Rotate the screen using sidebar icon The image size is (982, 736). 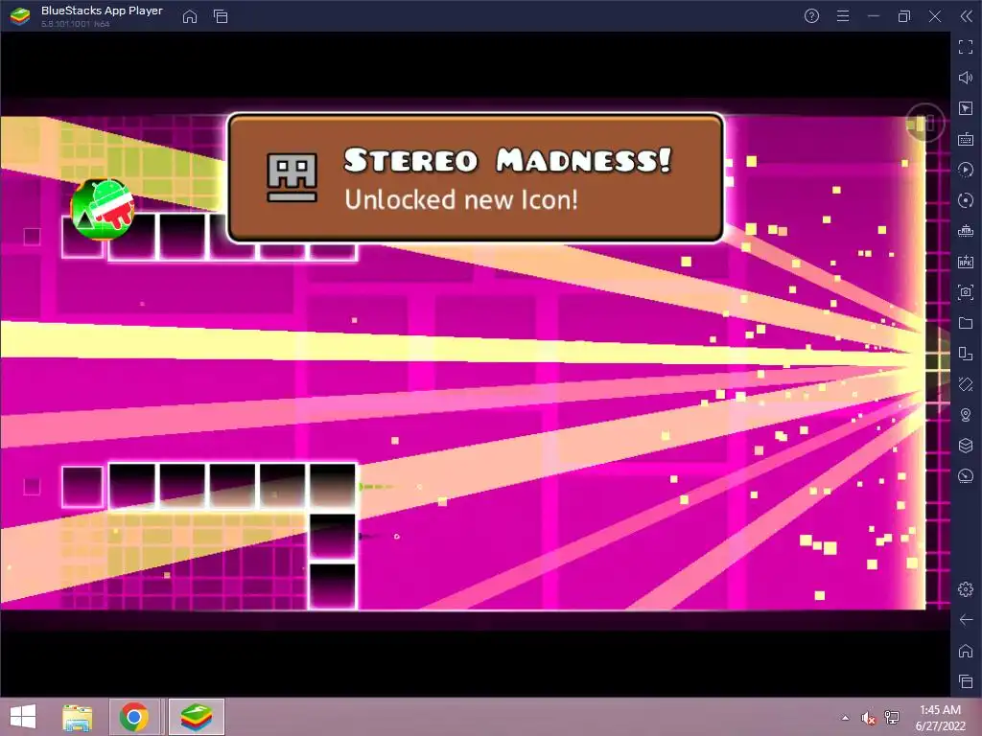coord(966,354)
